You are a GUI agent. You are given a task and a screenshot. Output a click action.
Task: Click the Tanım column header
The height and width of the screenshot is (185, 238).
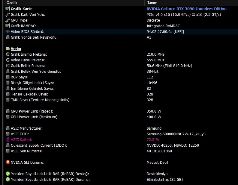191,3
